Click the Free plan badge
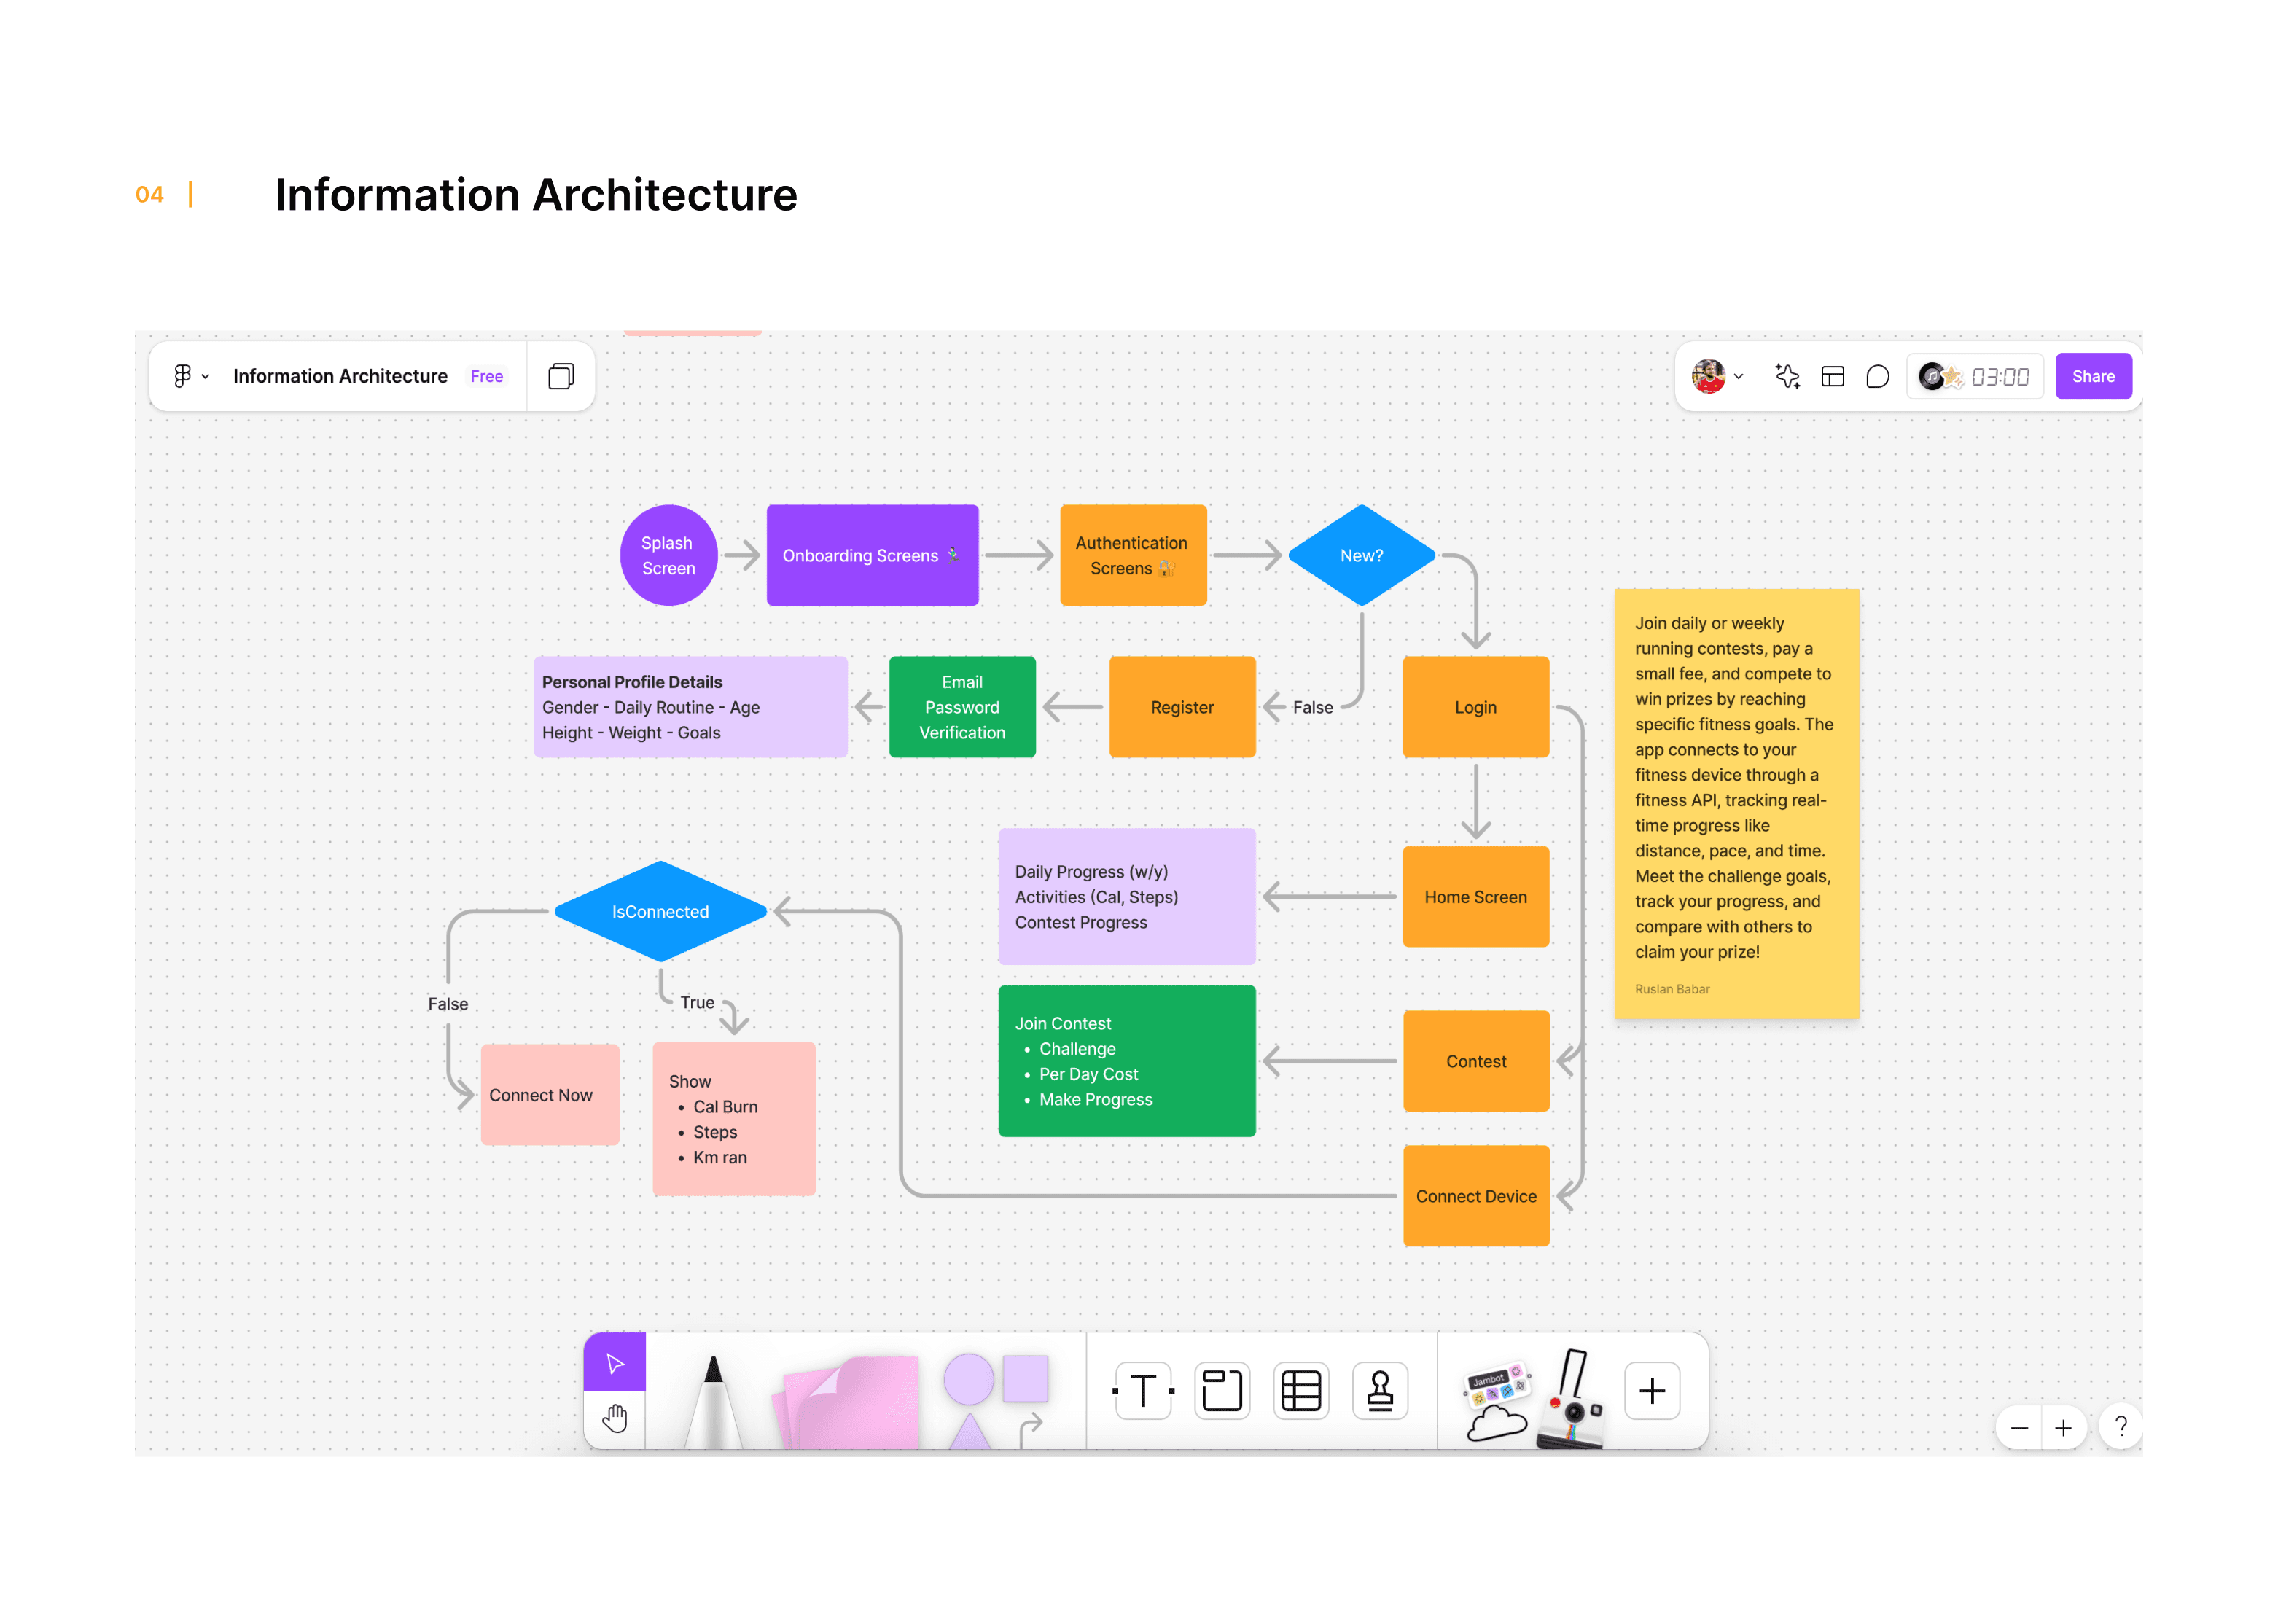 tap(486, 376)
